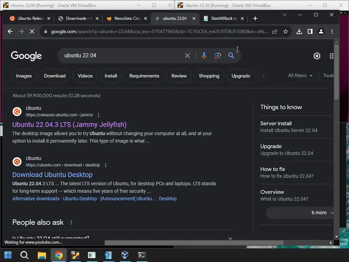Open Google Lens image search icon
Screen dimensions: 349x262
tap(217, 56)
